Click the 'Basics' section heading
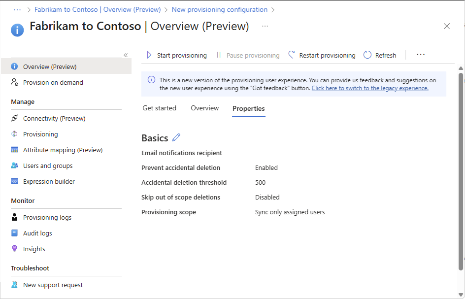465x299 pixels. pyautogui.click(x=155, y=138)
